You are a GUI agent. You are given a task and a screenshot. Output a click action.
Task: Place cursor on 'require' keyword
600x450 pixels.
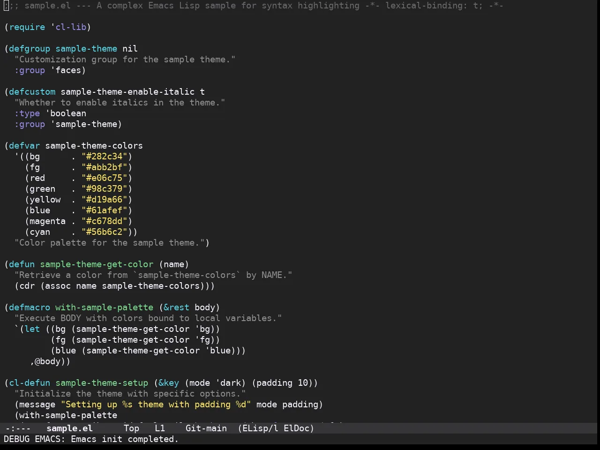27,27
